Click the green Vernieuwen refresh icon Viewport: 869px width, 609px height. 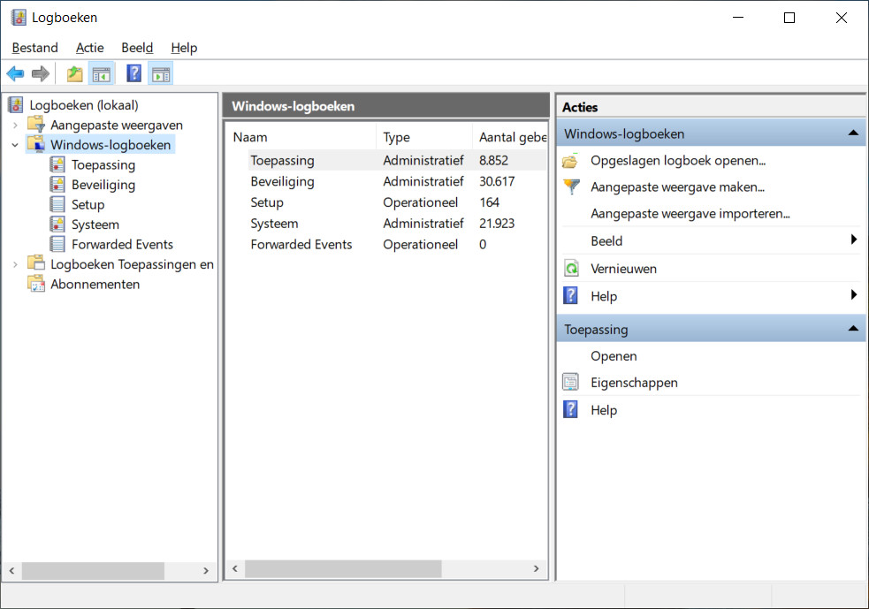pos(572,269)
